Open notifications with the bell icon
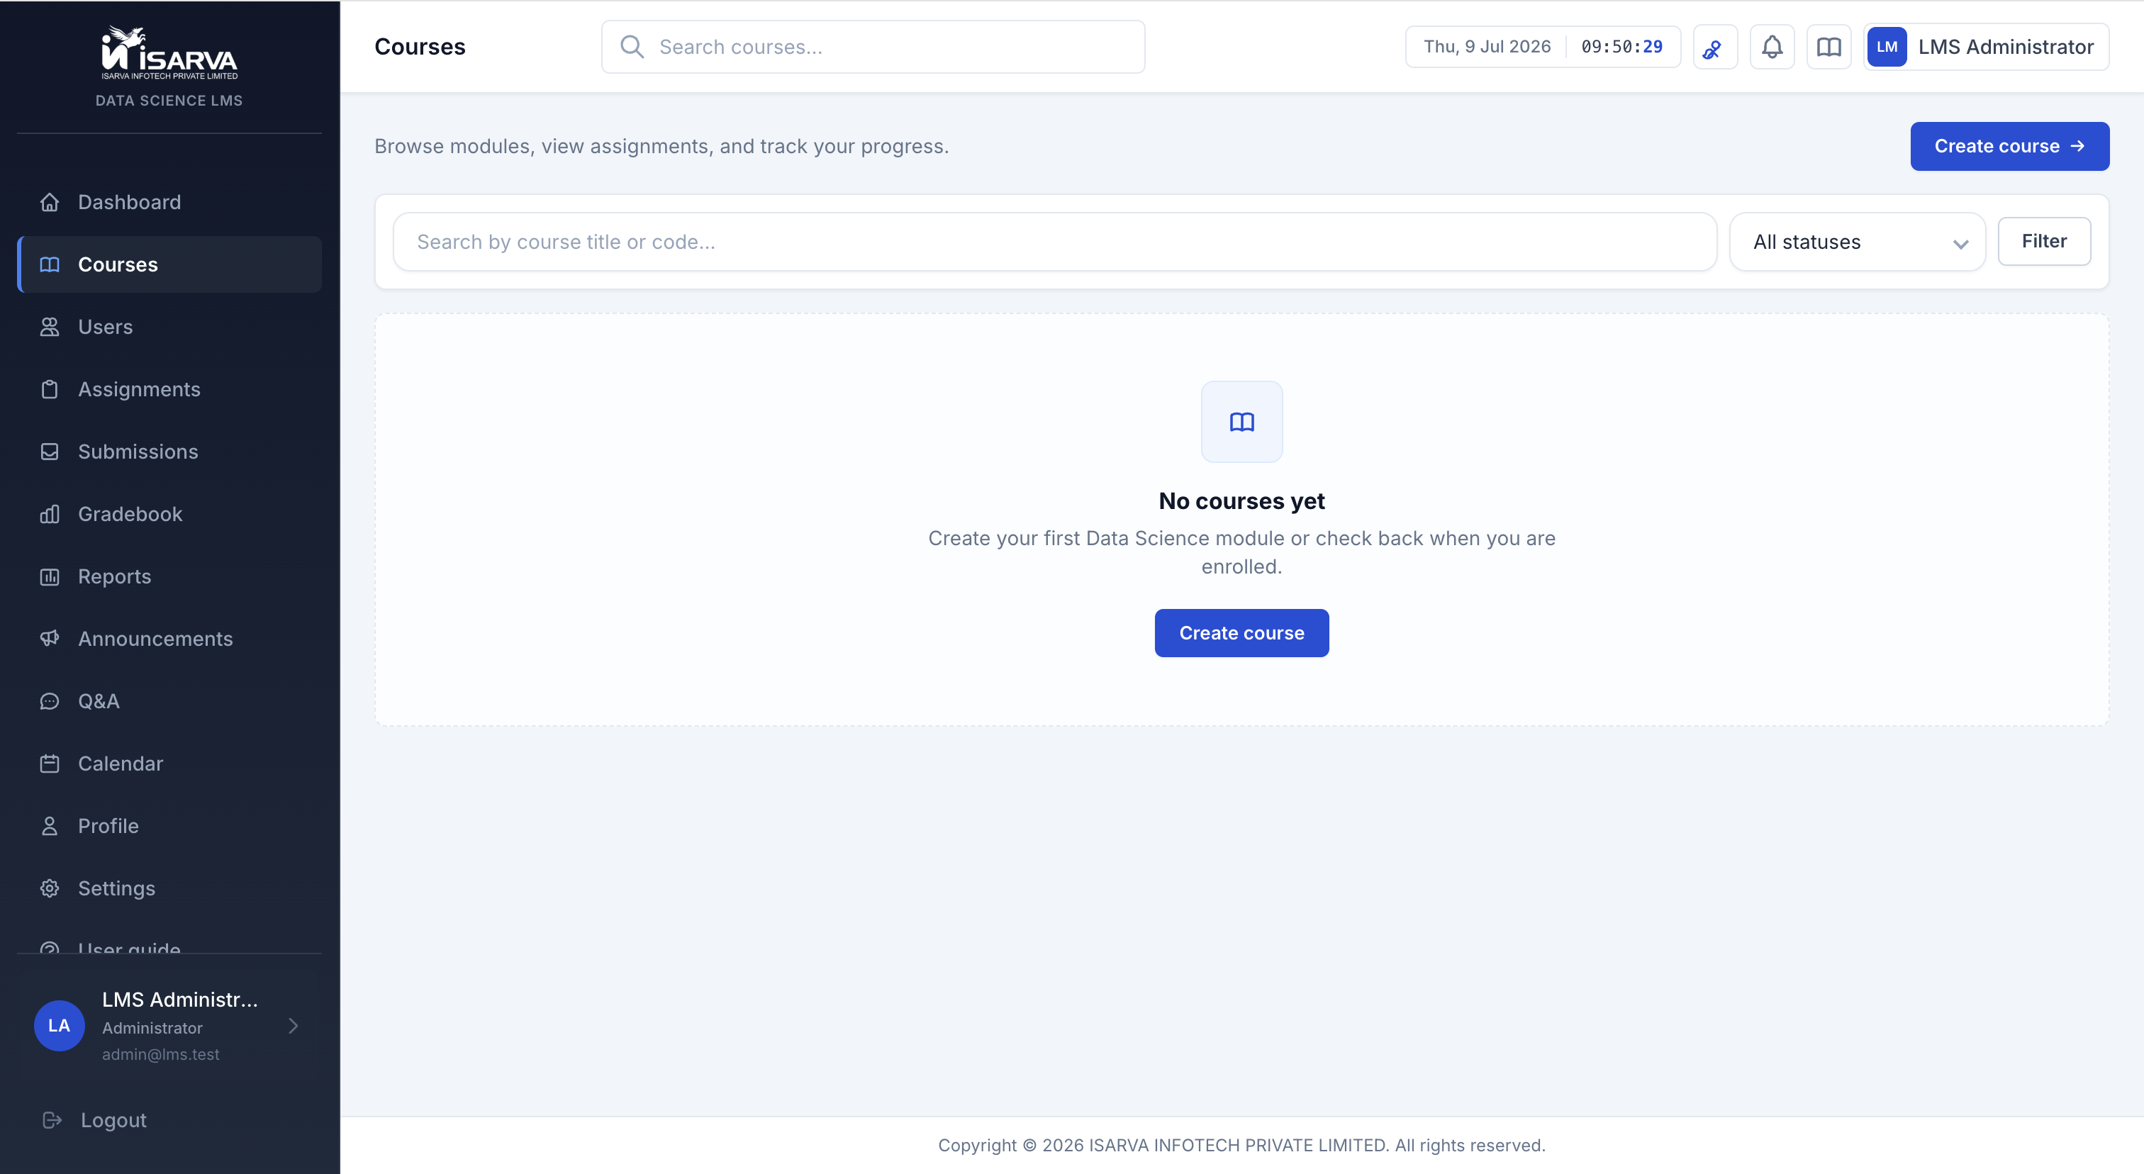Screen dimensions: 2144x1174 (1772, 47)
